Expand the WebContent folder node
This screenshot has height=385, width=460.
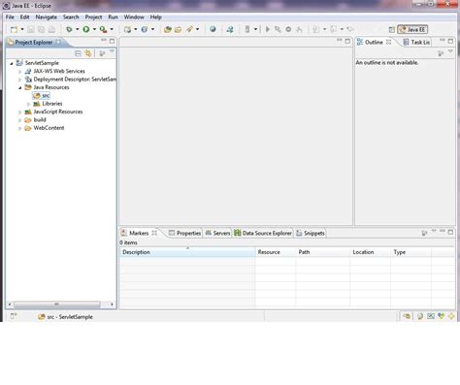coord(19,128)
